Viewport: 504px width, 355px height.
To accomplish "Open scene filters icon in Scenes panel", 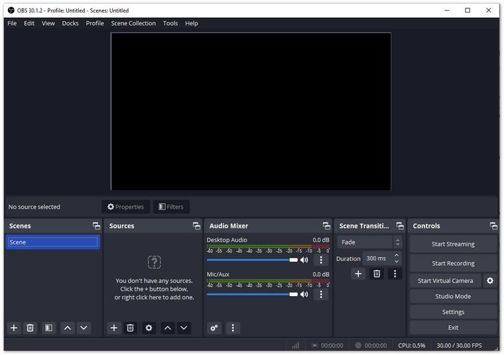I will tap(48, 328).
